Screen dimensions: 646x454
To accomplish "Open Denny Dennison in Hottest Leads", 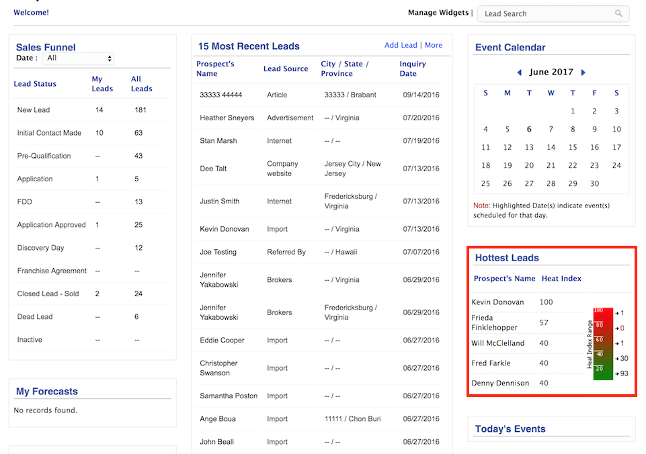I will coord(500,383).
